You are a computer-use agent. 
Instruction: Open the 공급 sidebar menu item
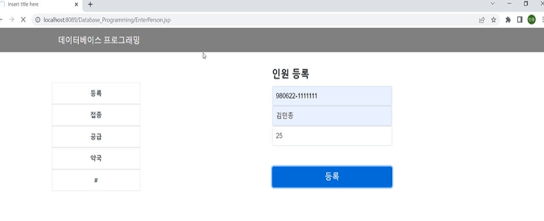tap(96, 137)
